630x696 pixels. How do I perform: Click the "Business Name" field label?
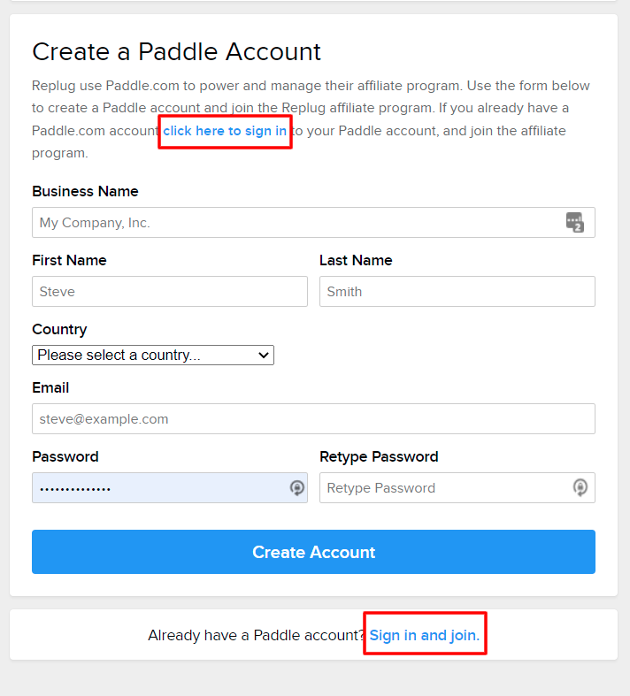point(85,191)
